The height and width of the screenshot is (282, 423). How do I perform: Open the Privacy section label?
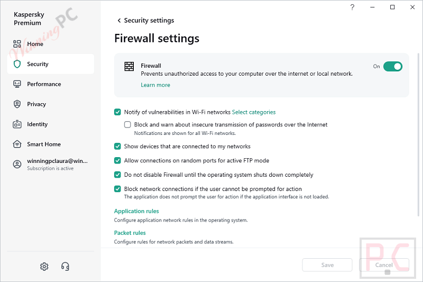coord(36,104)
